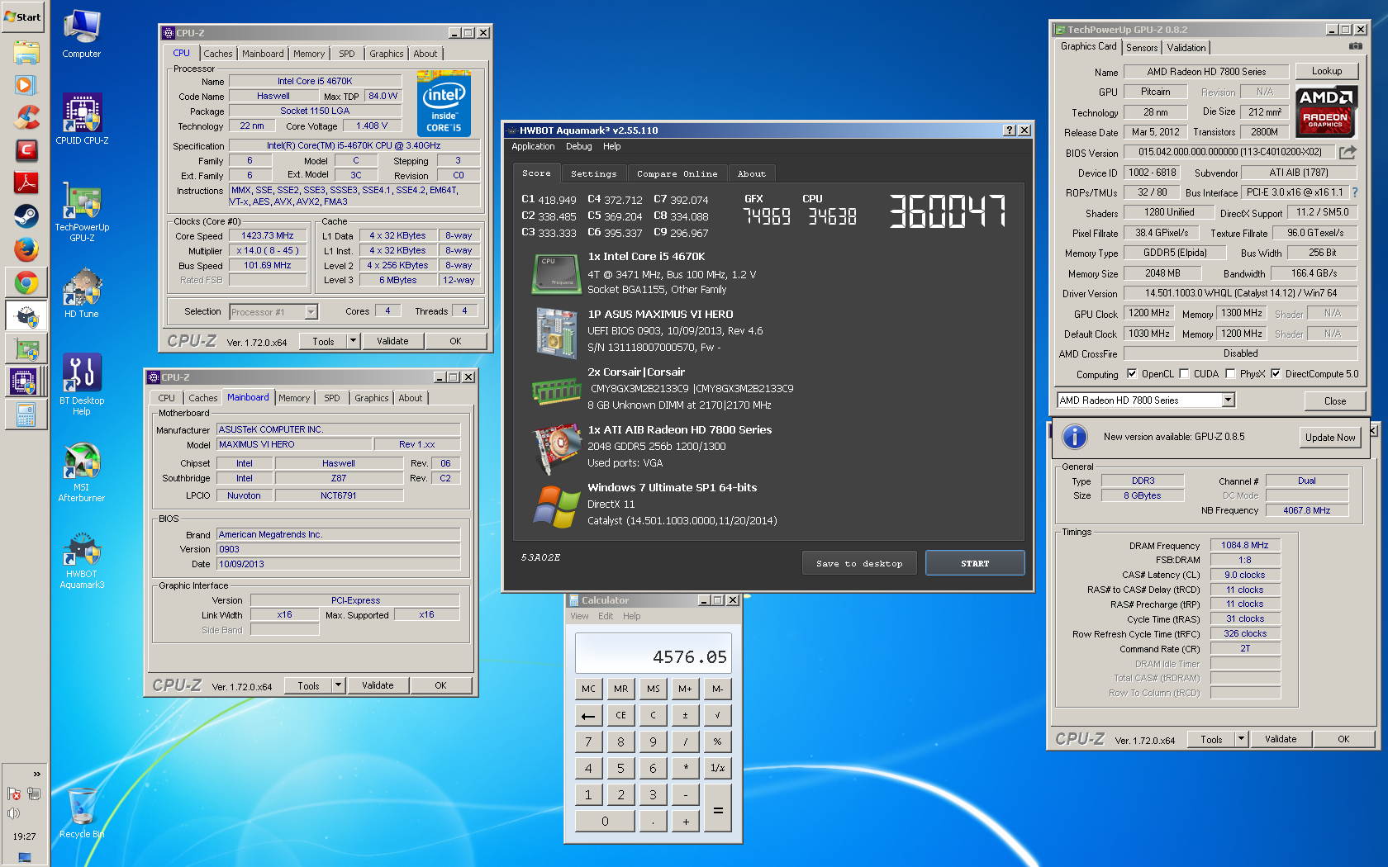The width and height of the screenshot is (1388, 867).
Task: Toggle the PhysX checkbox in GPU-Z
Action: click(x=1230, y=373)
